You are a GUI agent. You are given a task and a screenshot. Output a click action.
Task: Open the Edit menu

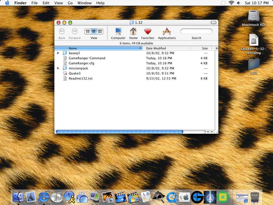click(46, 3)
